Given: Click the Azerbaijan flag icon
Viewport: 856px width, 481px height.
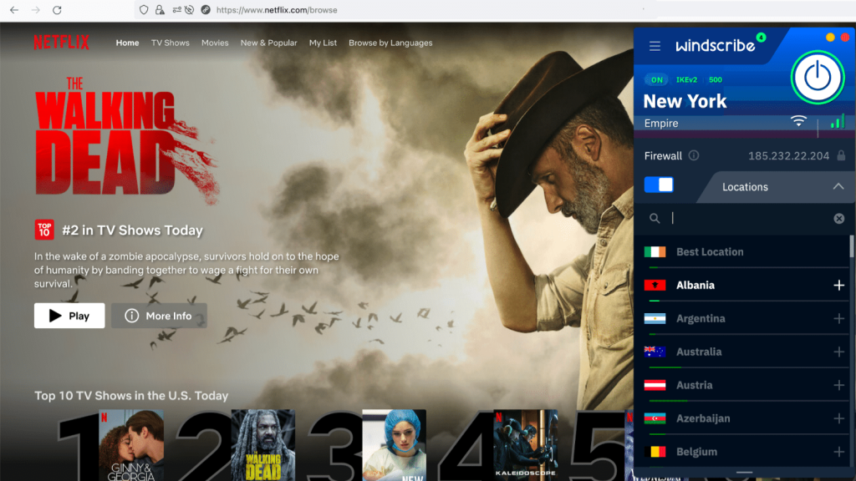Looking at the screenshot, I should pos(655,418).
